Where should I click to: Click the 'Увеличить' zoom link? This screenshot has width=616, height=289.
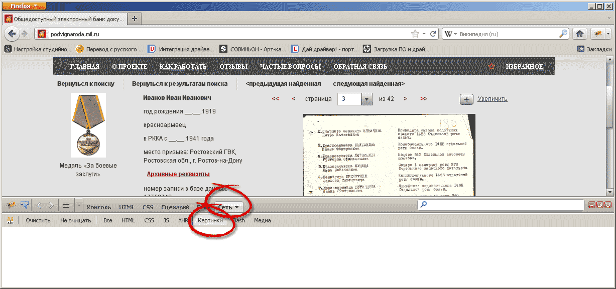[492, 99]
